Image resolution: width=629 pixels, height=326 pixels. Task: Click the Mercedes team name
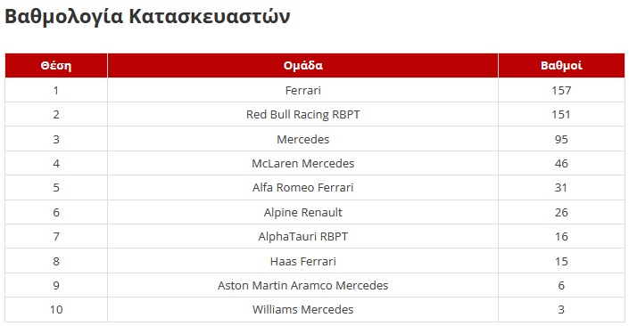point(302,139)
